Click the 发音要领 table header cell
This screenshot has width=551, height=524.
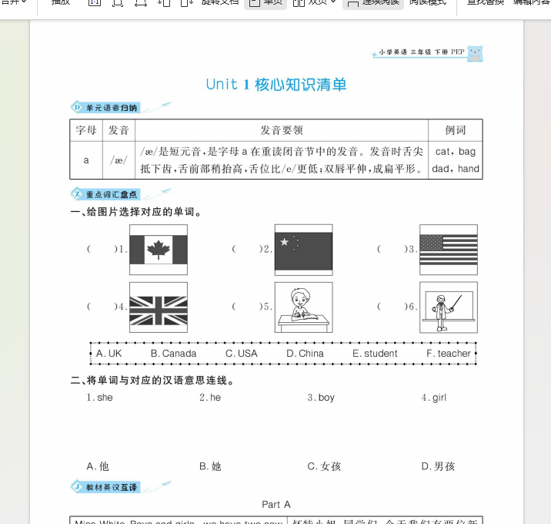[x=282, y=130]
